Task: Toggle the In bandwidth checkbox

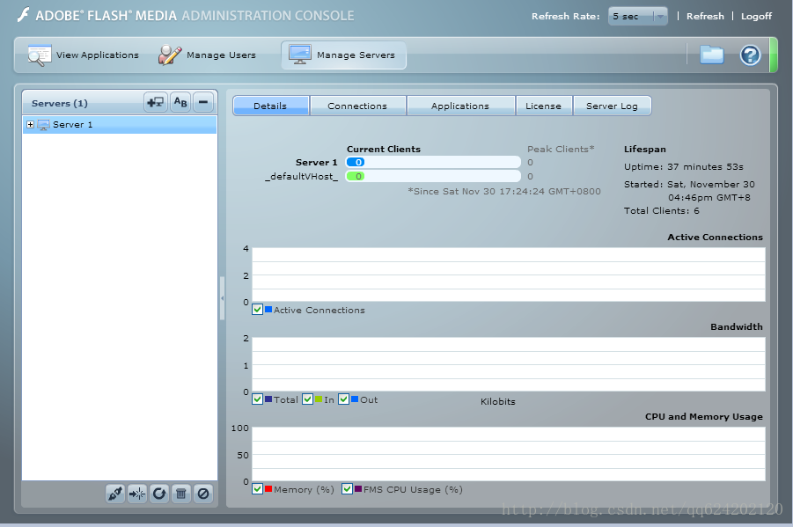Action: (x=307, y=399)
